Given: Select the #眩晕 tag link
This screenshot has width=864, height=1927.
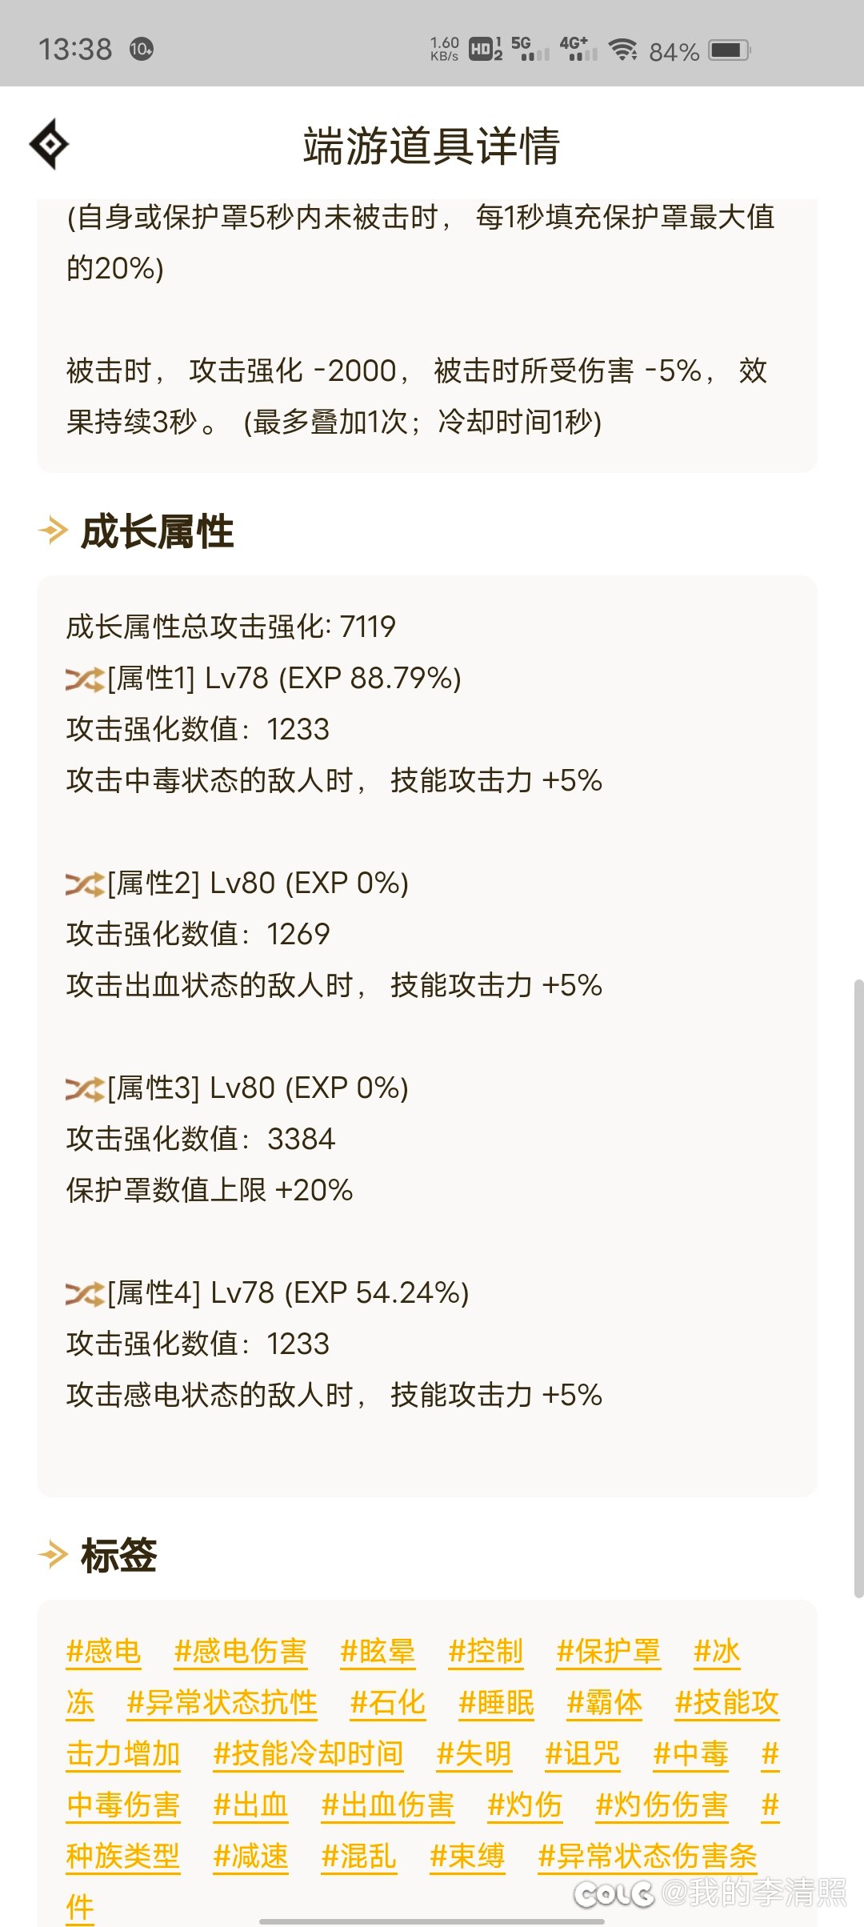Looking at the screenshot, I should click(378, 1651).
